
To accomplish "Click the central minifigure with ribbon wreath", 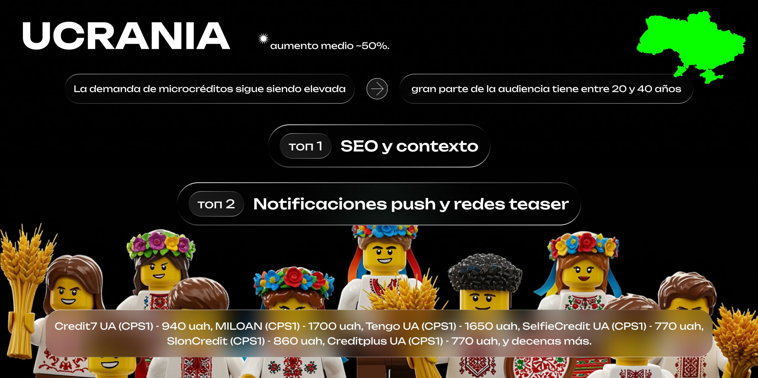I will point(385,267).
